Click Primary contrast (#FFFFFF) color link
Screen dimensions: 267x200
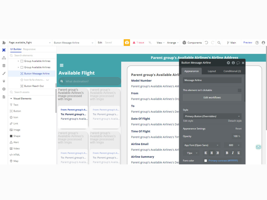pyautogui.click(x=223, y=161)
